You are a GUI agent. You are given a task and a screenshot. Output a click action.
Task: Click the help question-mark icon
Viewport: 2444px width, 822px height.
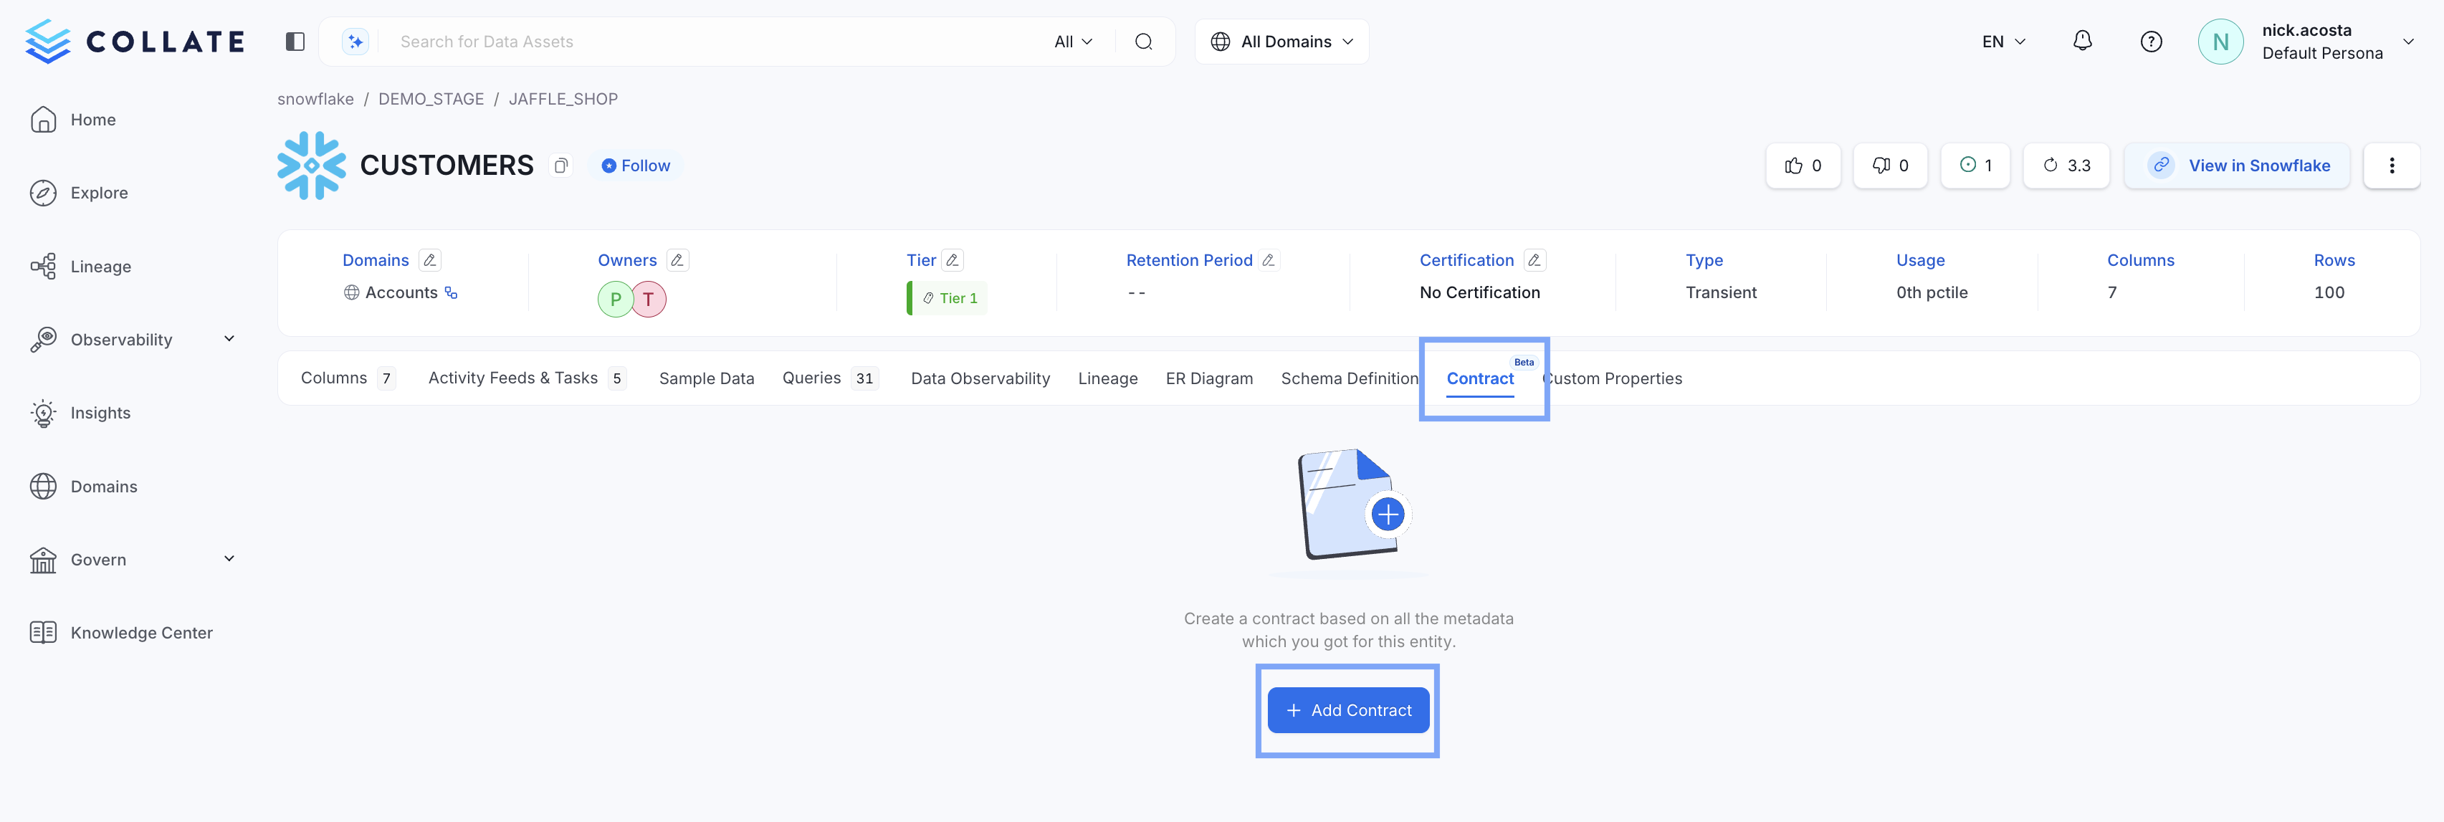(x=2151, y=41)
